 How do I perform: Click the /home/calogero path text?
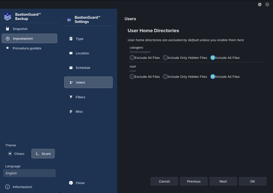click(x=140, y=52)
